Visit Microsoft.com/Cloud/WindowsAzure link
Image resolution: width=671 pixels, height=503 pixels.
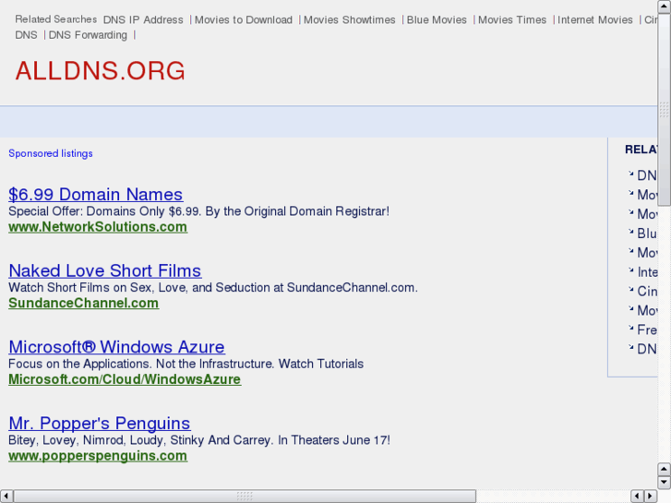pos(125,379)
